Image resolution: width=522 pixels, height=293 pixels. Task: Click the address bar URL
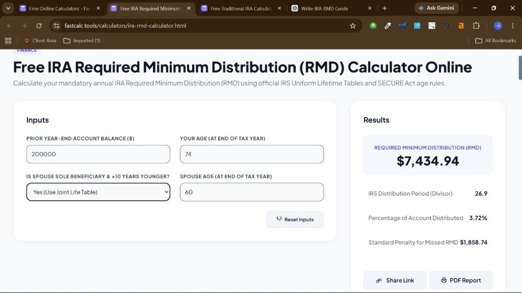point(125,25)
